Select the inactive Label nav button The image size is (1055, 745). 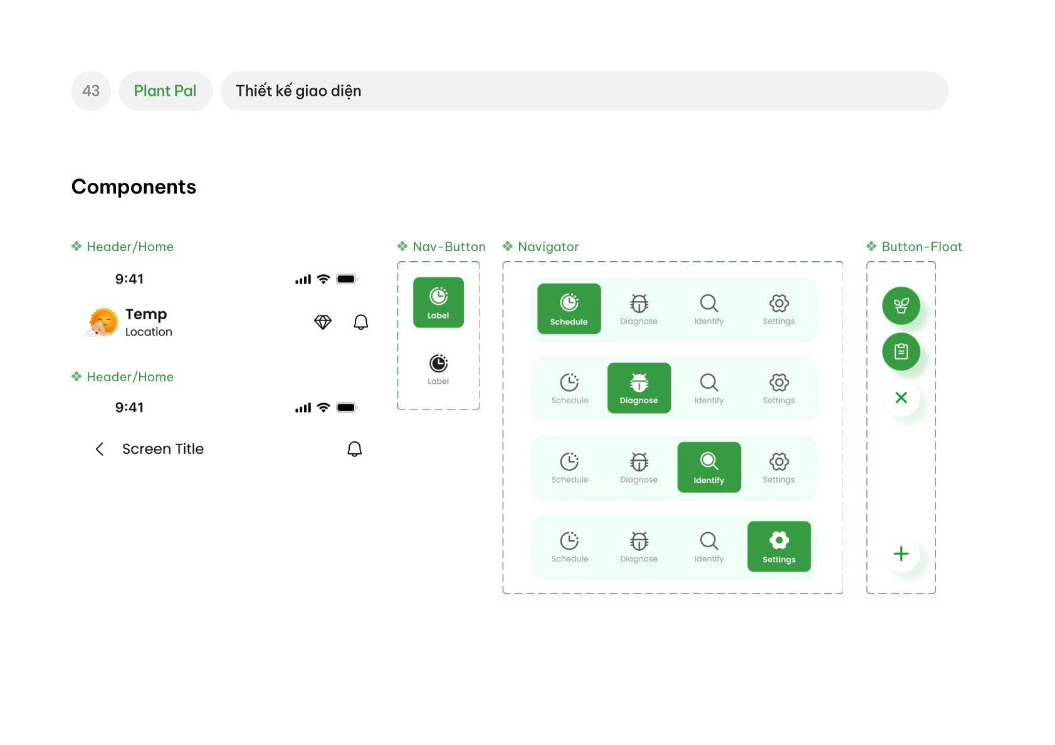click(x=438, y=369)
